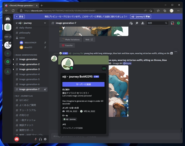The height and width of the screenshot is (146, 185).
Task: Click サーバーに追加 button in profile popup
Action: click(x=84, y=84)
